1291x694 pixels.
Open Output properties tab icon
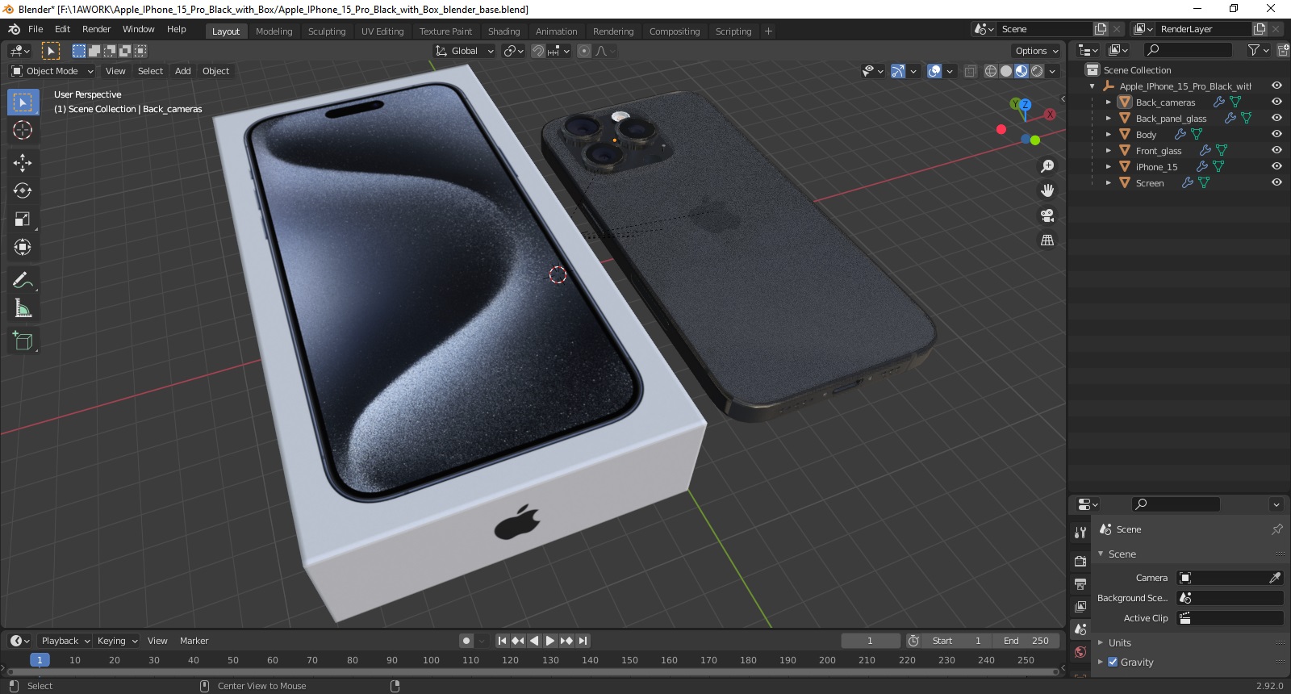click(x=1080, y=583)
